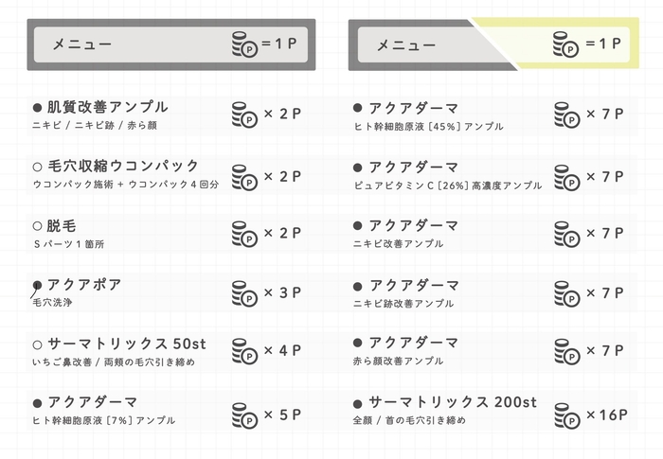Select the hollow circle beside サーマトリックス 50st
This screenshot has width=663, height=459.
(38, 344)
